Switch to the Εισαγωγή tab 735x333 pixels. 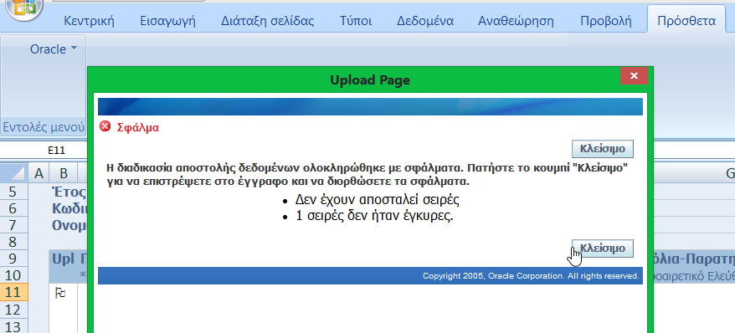167,21
